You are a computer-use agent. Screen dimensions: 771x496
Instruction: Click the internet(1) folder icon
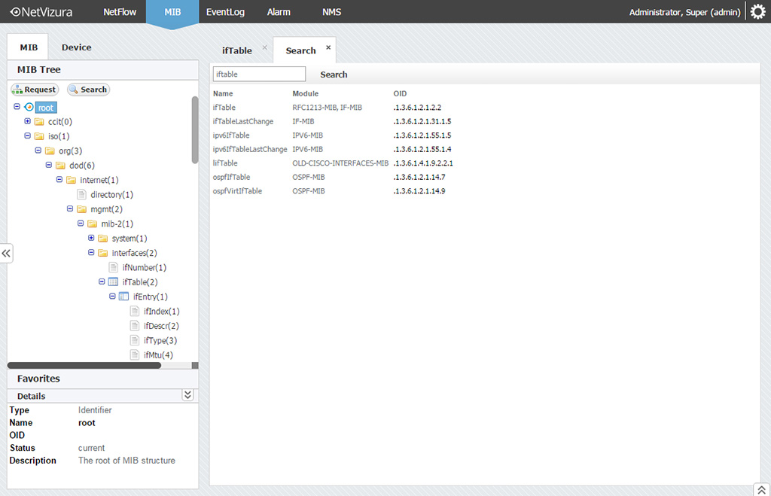(x=72, y=180)
